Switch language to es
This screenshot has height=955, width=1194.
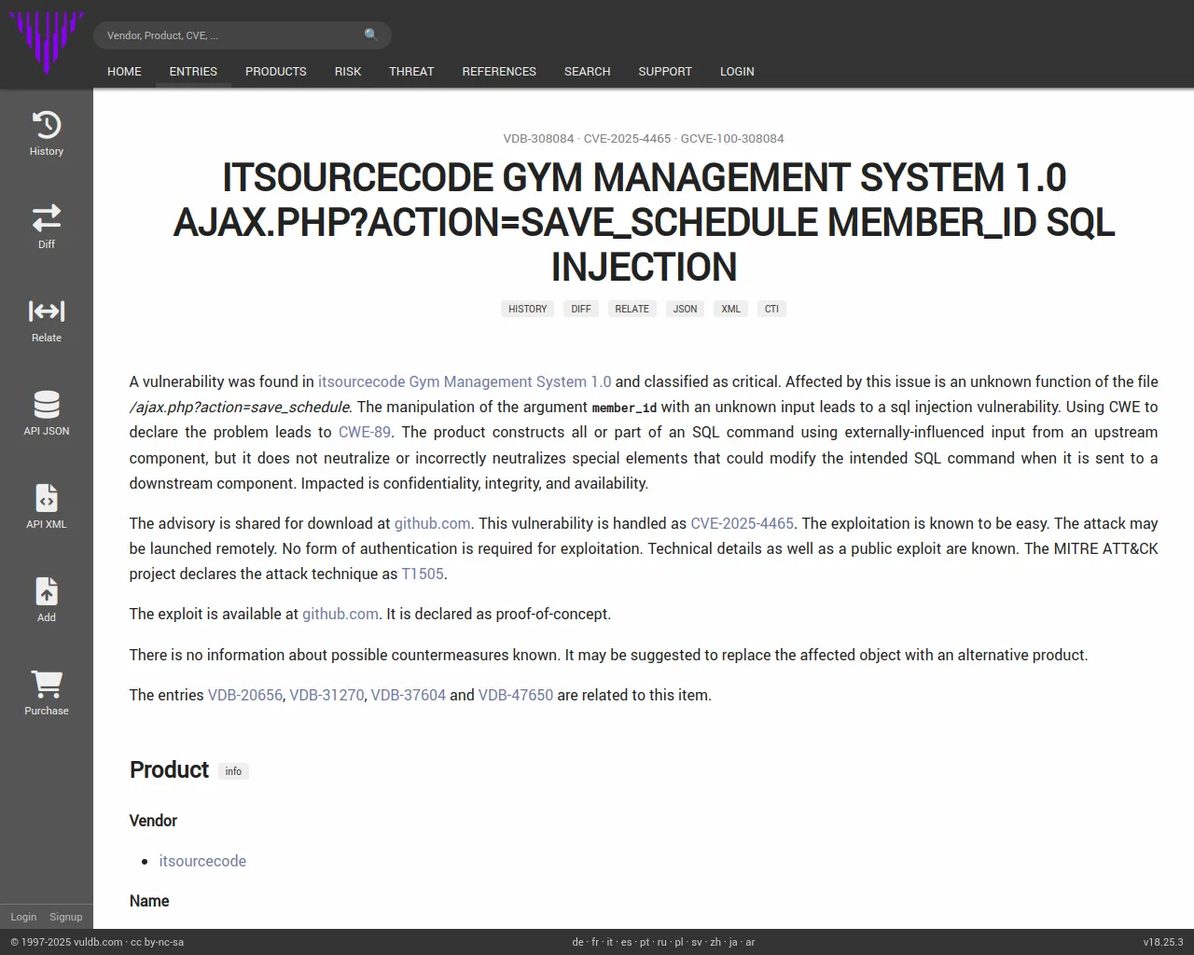pos(626,942)
